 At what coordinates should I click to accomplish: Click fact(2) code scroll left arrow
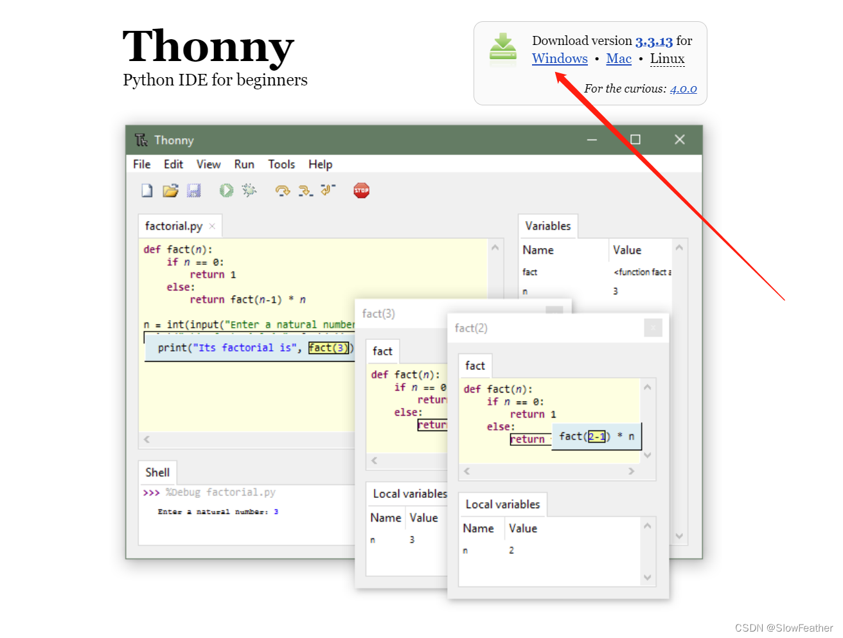click(466, 471)
